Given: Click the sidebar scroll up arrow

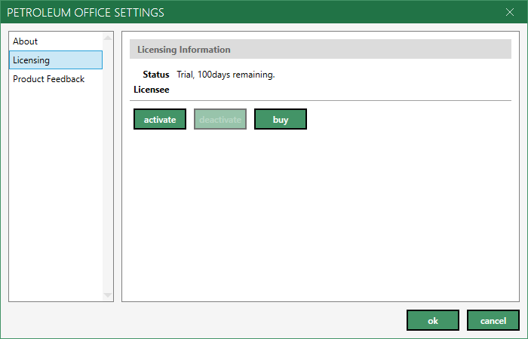Looking at the screenshot, I should point(108,38).
